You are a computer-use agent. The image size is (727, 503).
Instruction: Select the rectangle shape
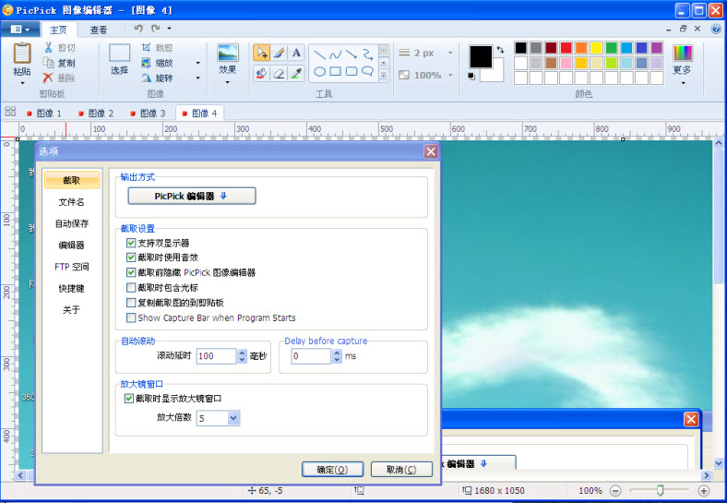click(335, 71)
